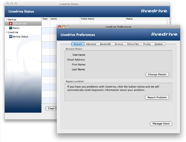Click the Status item icon in sidebar
This screenshot has width=186, height=142.
point(11,28)
